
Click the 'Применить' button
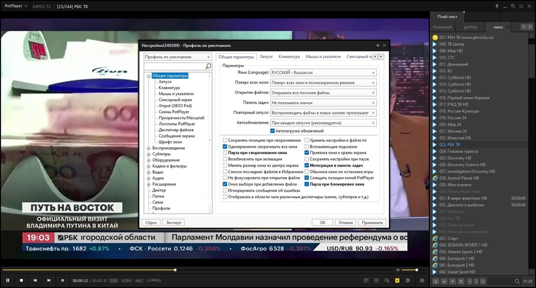(x=372, y=222)
